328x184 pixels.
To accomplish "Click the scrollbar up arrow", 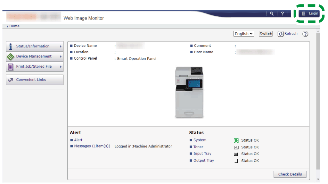I will click(x=318, y=31).
